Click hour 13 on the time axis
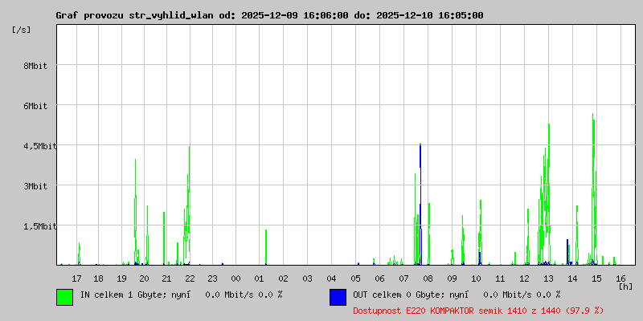The width and height of the screenshot is (643, 321). pos(547,278)
